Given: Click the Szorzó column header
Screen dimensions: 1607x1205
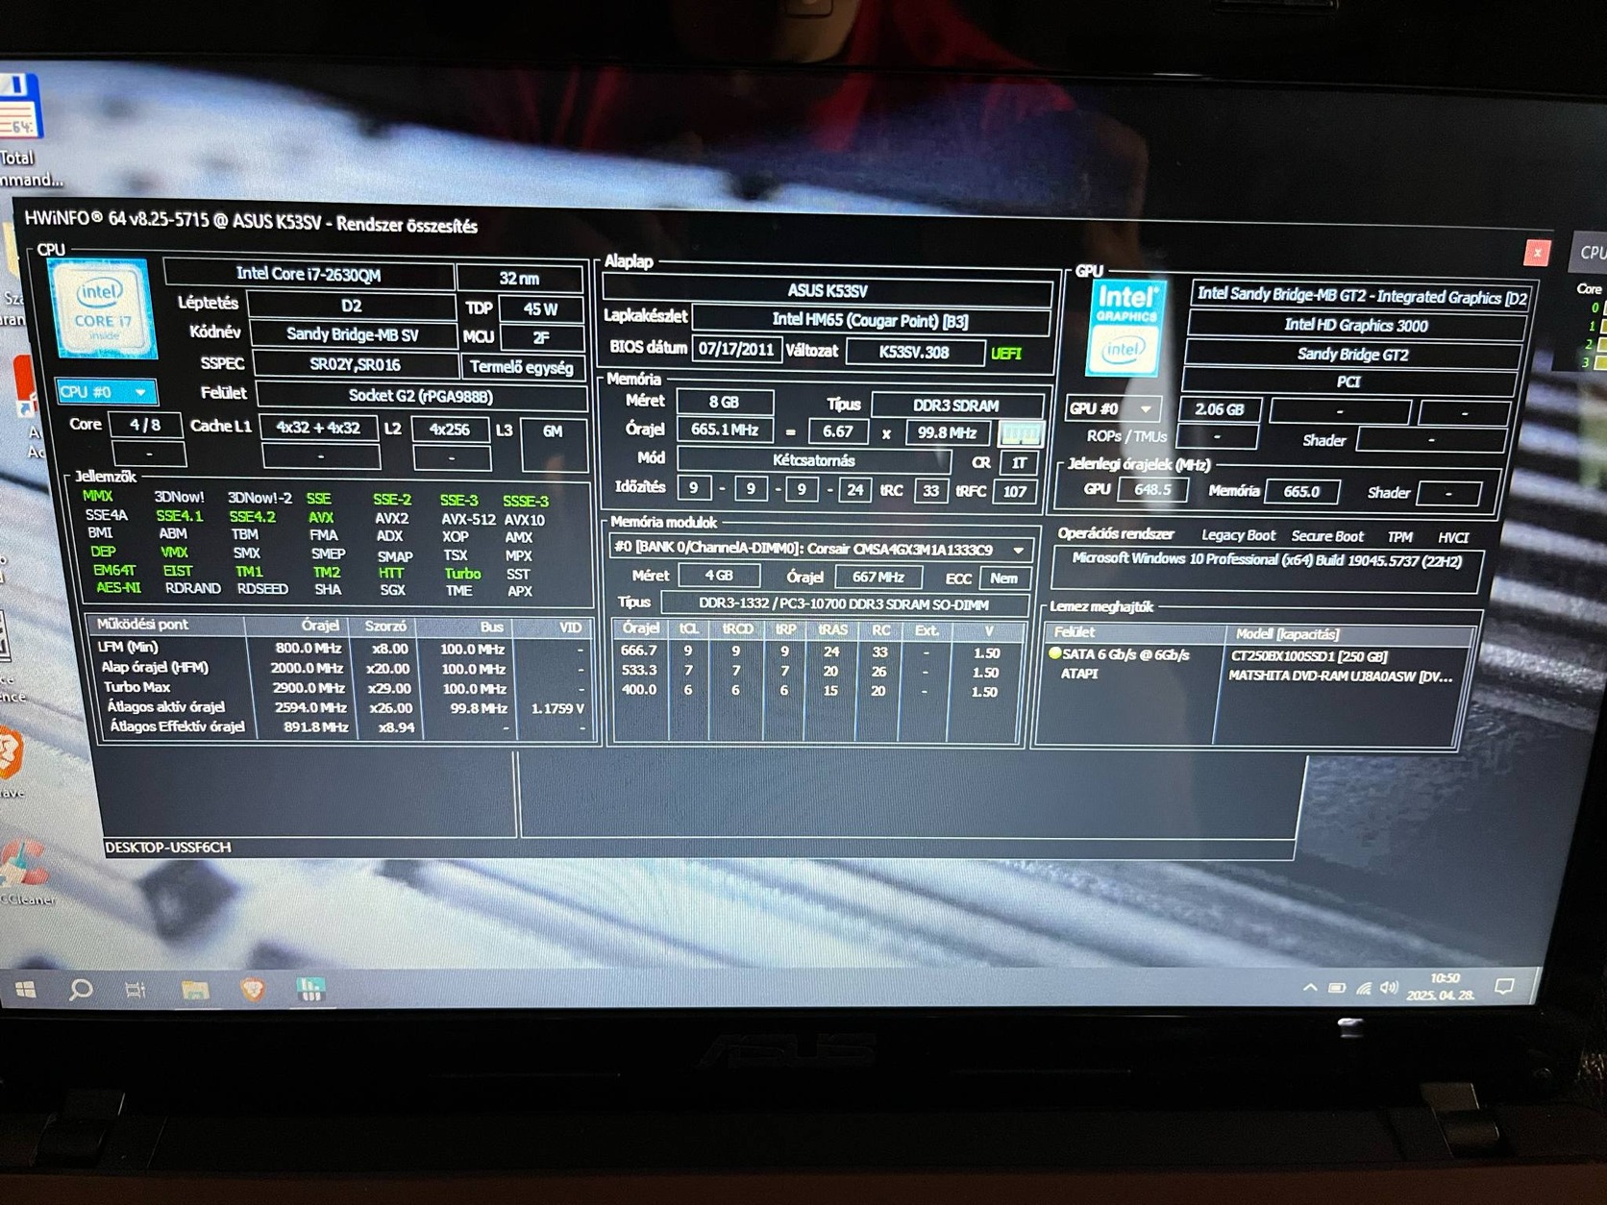Looking at the screenshot, I should pos(385,626).
